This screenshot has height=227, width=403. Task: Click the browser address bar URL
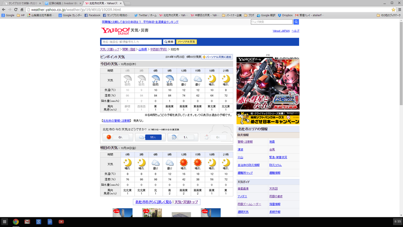pyautogui.click(x=76, y=10)
